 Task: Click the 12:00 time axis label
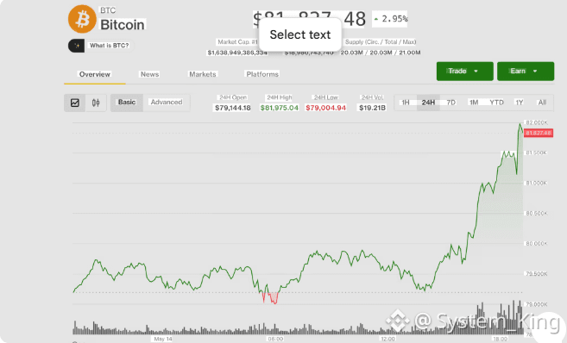point(387,339)
